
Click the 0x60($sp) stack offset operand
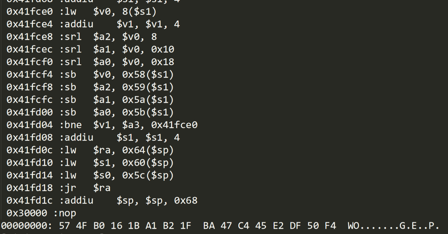148,163
